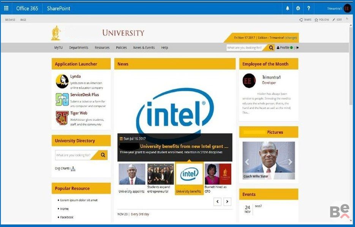355x227 pixels.
Task: Go to next news slide arrow
Action: point(227,202)
